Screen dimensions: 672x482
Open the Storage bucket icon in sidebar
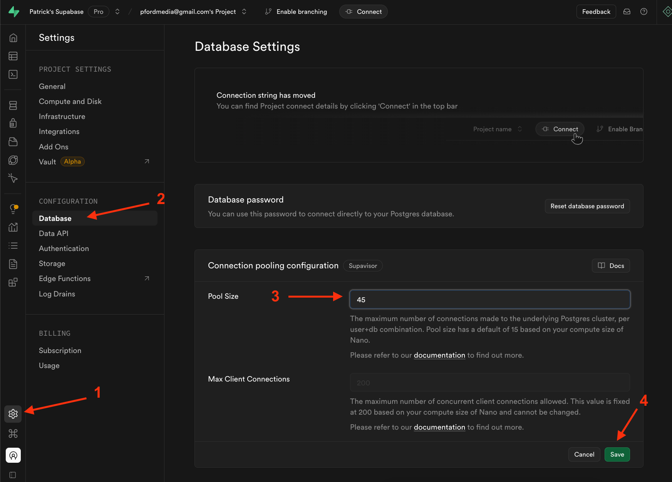13,142
